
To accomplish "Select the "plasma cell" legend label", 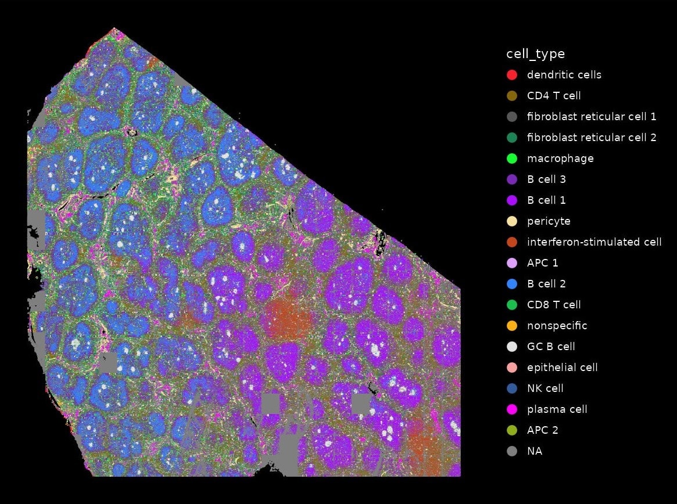I will point(557,410).
